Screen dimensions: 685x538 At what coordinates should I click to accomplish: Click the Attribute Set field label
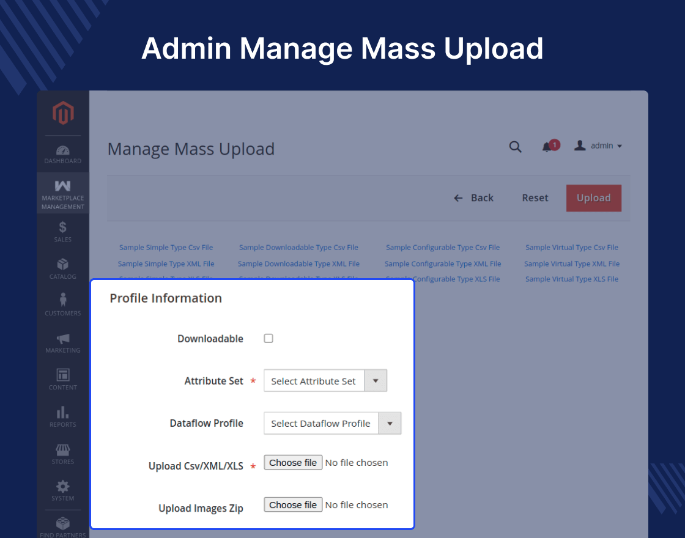point(213,381)
